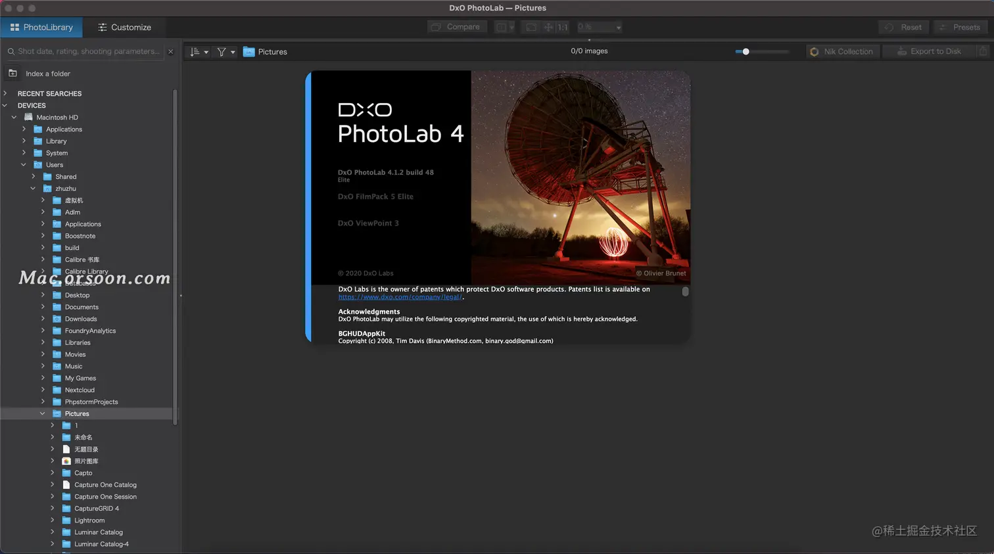Click the 照片图库 photo library icon
The image size is (994, 554).
(66, 461)
